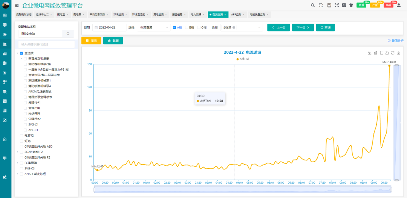Check the SVG-C3 checkbox
407x198 pixels.
click(21, 168)
